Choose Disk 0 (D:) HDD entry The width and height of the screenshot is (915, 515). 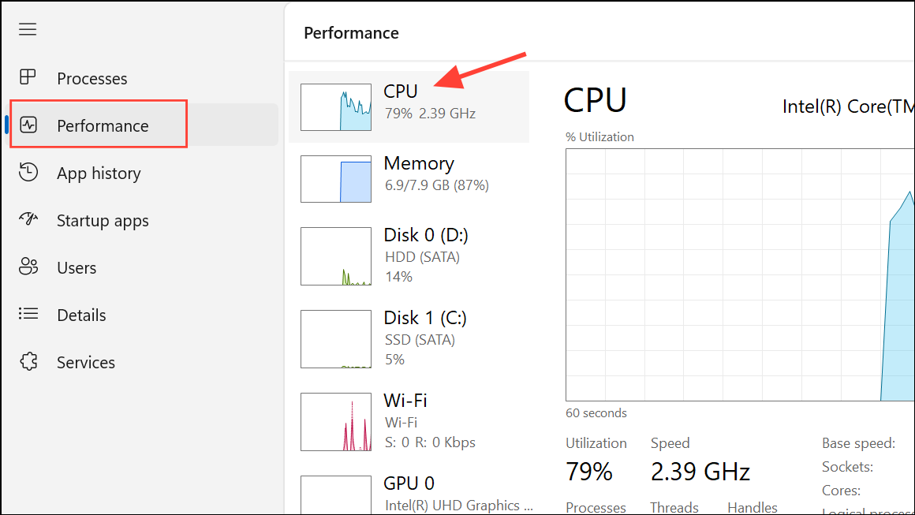pyautogui.click(x=409, y=256)
